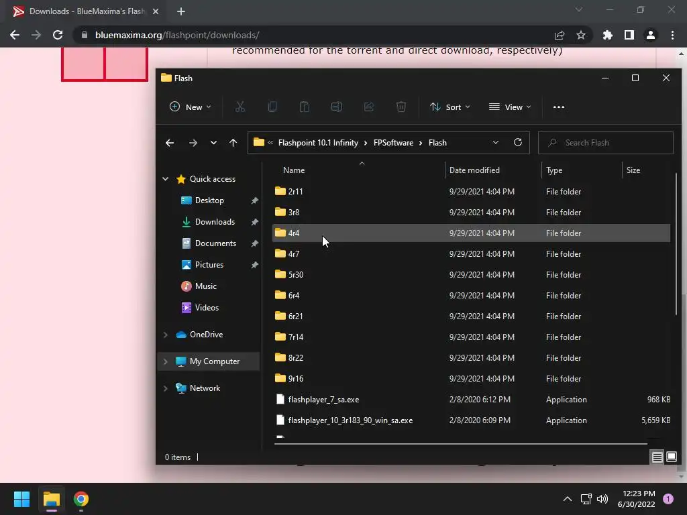Click the Rename icon in Explorer toolbar
Viewport: 687px width, 515px height.
337,107
